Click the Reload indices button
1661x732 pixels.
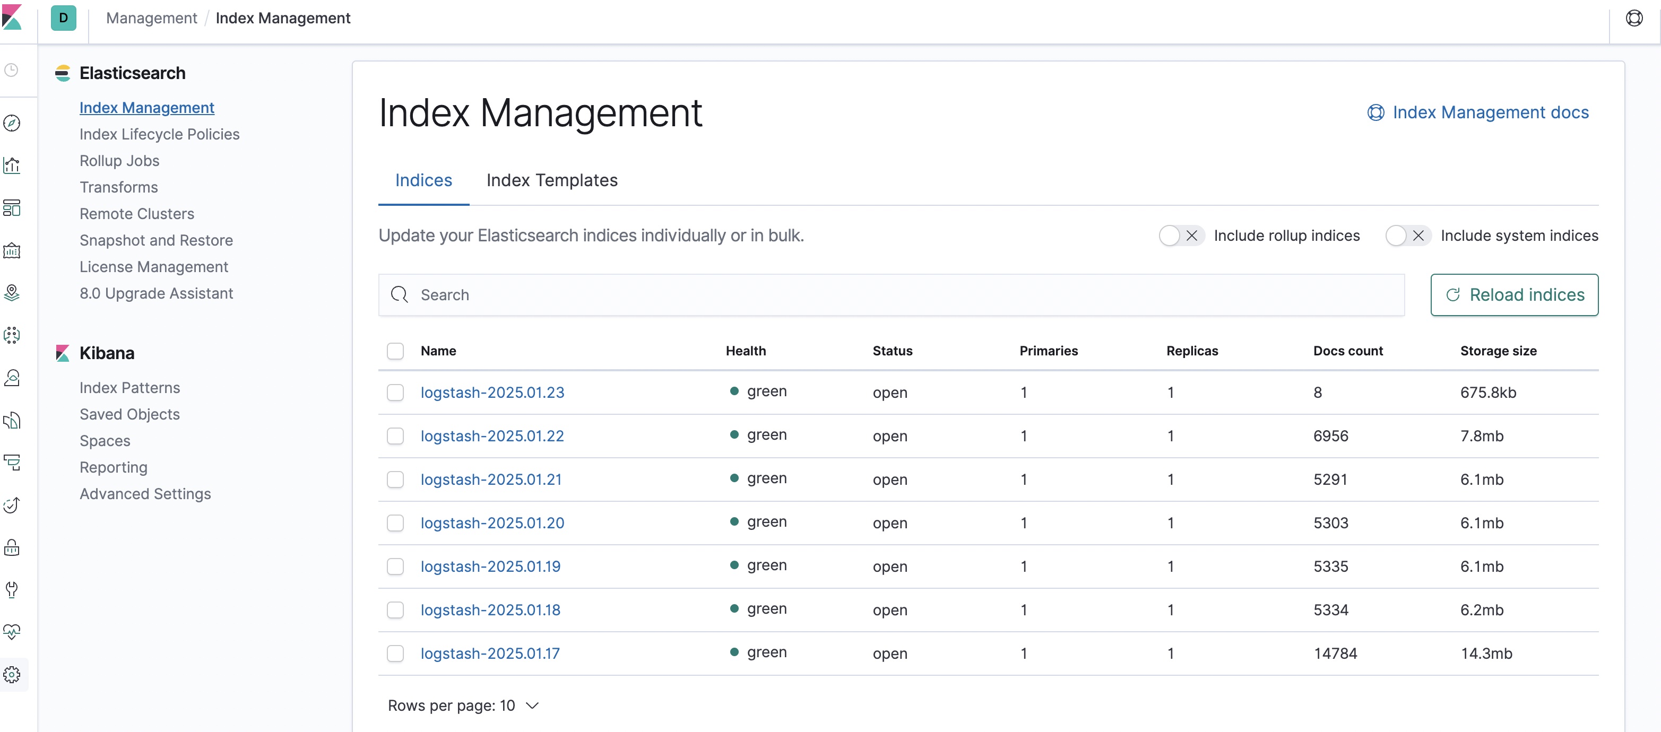1514,295
